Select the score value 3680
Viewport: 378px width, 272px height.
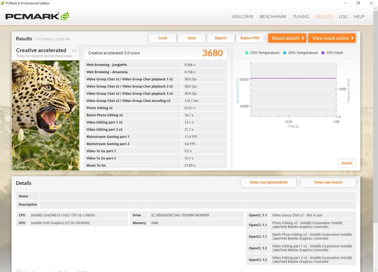point(213,53)
